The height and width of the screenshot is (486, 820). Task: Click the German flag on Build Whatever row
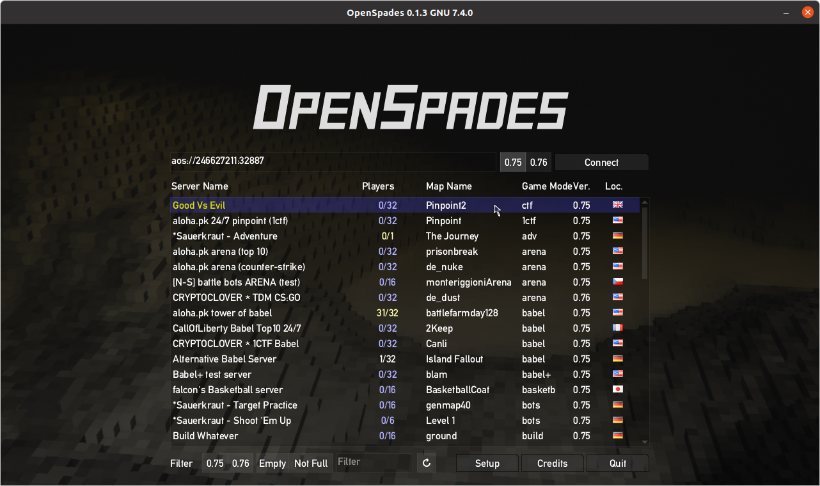tap(617, 435)
